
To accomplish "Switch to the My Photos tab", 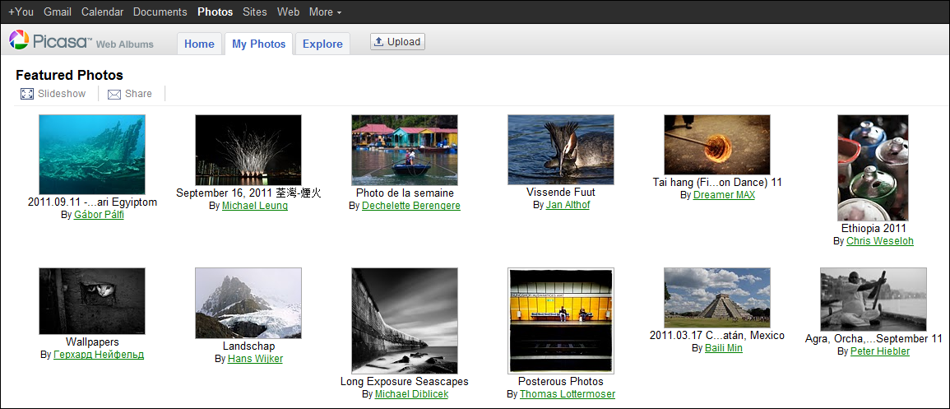I will pos(259,44).
